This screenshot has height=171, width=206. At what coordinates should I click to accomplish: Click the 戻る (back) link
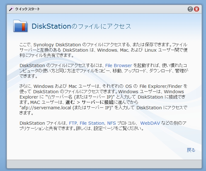(191, 150)
